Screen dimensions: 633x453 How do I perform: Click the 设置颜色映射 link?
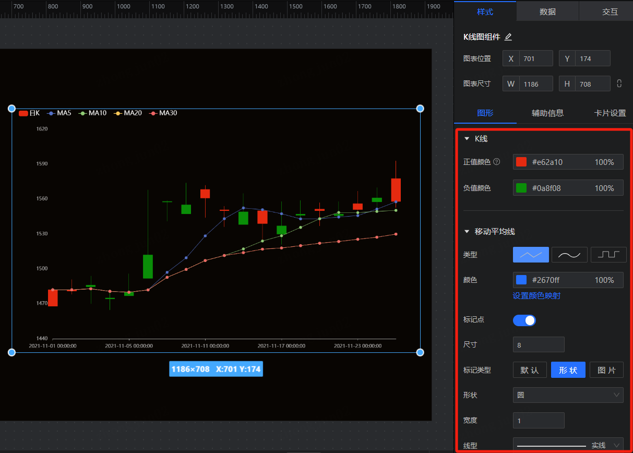(x=536, y=296)
